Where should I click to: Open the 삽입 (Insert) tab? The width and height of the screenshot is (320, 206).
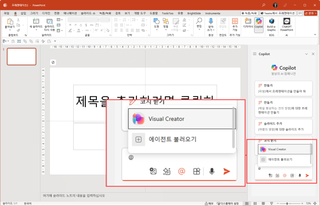click(x=23, y=13)
